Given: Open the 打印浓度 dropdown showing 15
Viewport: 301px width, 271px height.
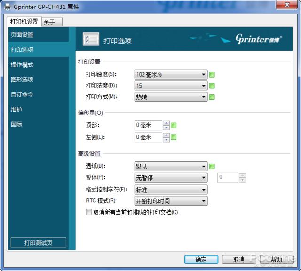Looking at the screenshot, I should (x=171, y=86).
